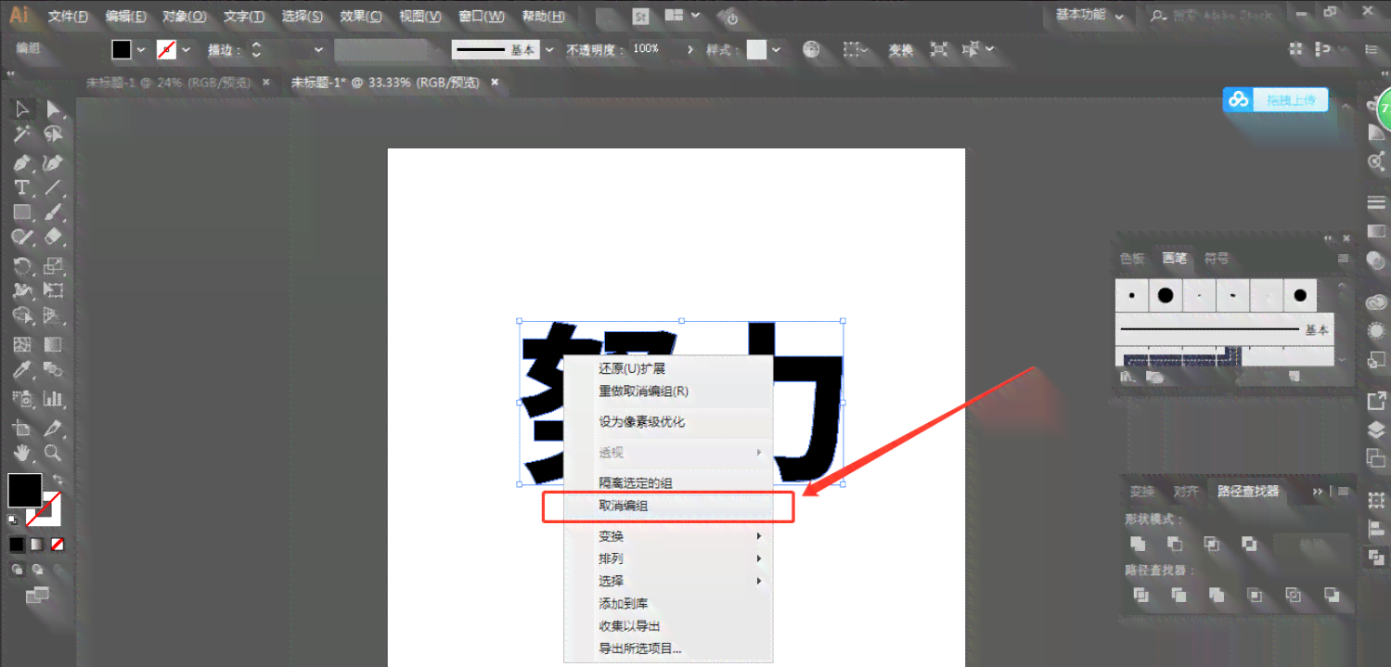Image resolution: width=1391 pixels, height=667 pixels.
Task: Select the Selection tool (black arrow)
Action: coord(22,109)
